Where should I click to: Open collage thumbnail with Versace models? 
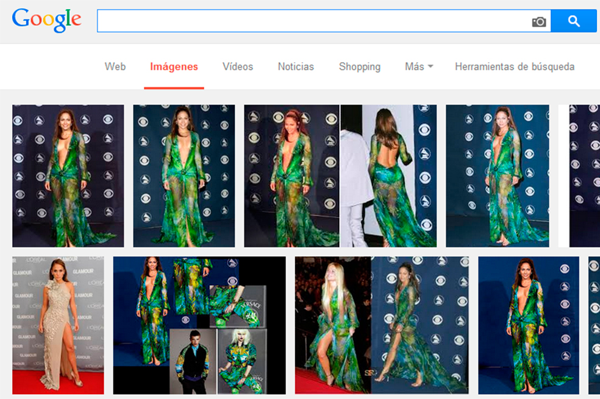click(x=199, y=325)
